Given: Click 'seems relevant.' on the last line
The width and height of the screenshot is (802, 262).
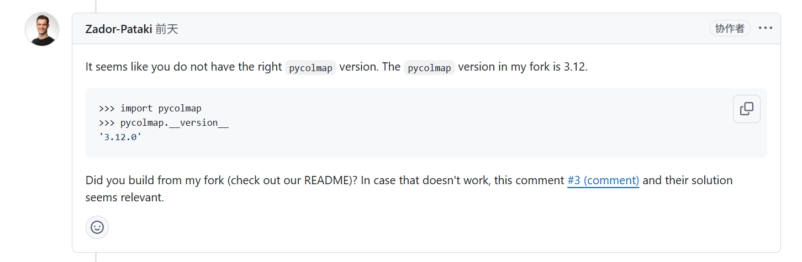Looking at the screenshot, I should point(125,197).
